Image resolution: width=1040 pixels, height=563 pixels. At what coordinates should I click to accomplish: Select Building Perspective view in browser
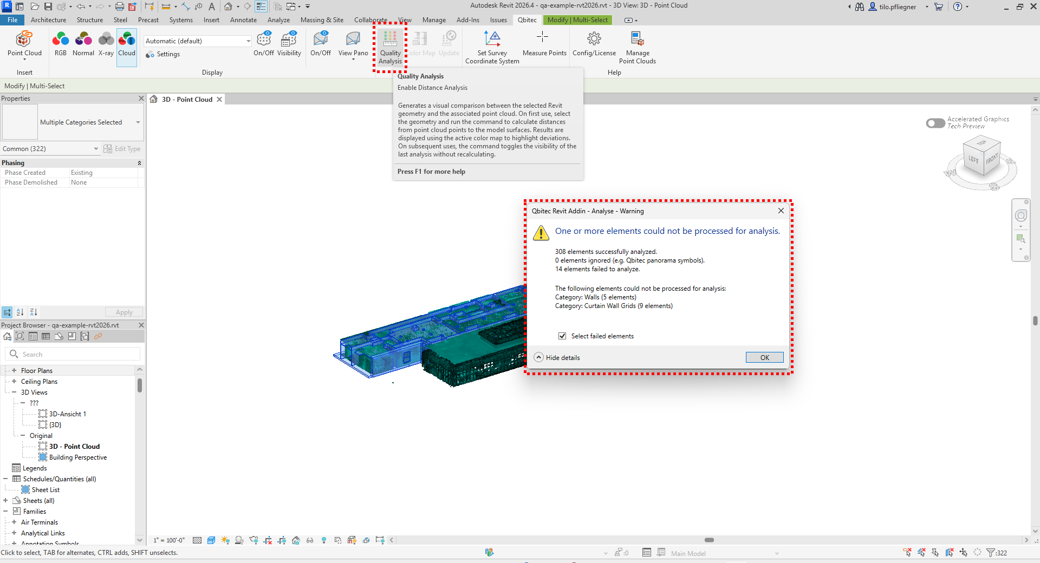point(78,457)
